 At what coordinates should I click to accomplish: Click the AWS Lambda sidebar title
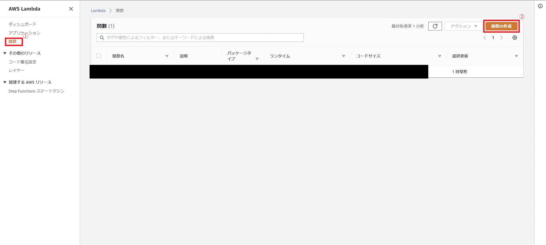[24, 9]
